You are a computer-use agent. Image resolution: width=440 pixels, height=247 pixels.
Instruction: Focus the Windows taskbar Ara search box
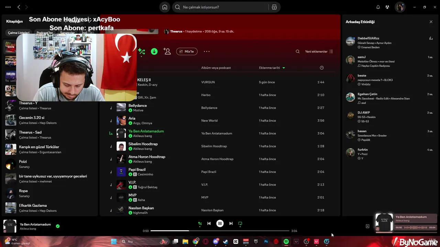145,242
